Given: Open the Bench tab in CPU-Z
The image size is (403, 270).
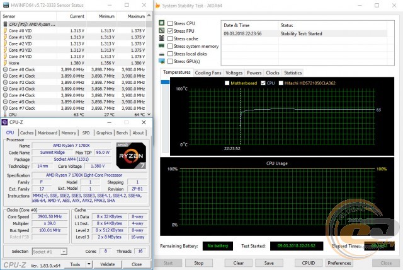Looking at the screenshot, I should tap(122, 133).
